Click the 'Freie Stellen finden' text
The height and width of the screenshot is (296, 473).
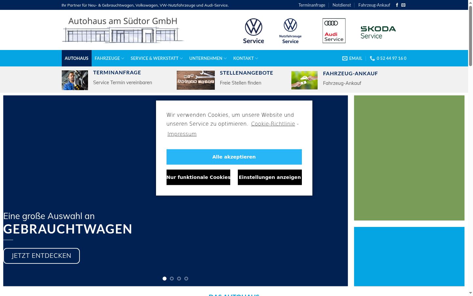[x=240, y=83]
